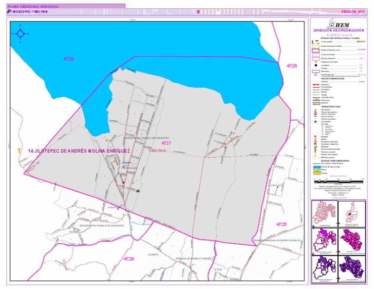Screen dimensions: 374x289
Task: Click the Distrito Electoral Local legend box
Action: coord(316,50)
